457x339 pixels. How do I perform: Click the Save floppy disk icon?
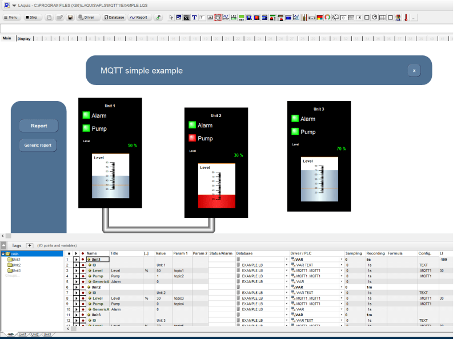tap(70, 18)
